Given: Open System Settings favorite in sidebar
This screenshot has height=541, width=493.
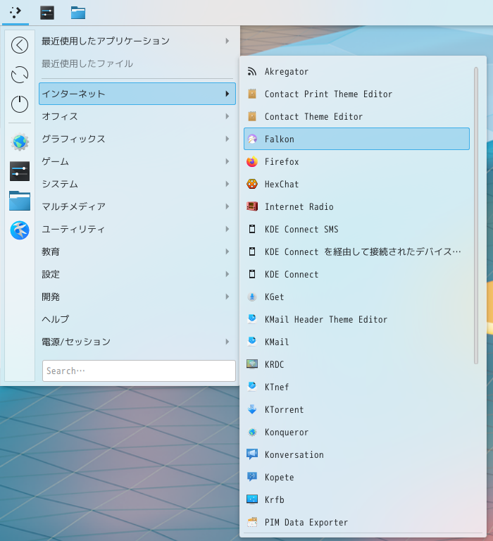Looking at the screenshot, I should coord(20,171).
